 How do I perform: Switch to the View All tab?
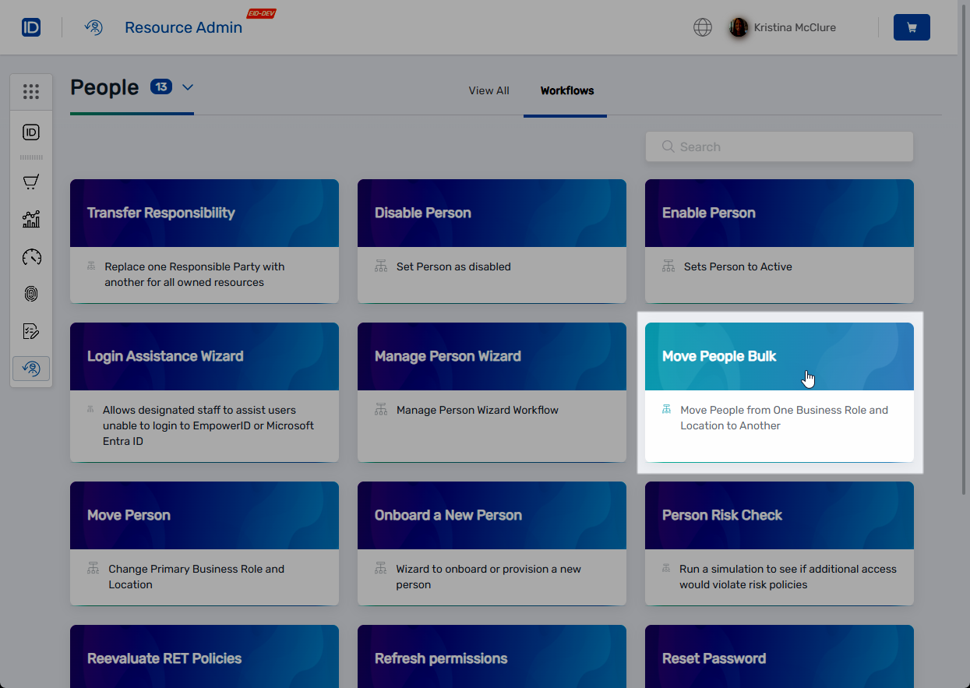pos(489,90)
